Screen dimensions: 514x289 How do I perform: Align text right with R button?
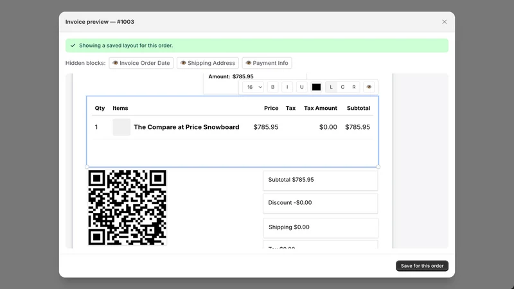pyautogui.click(x=354, y=87)
